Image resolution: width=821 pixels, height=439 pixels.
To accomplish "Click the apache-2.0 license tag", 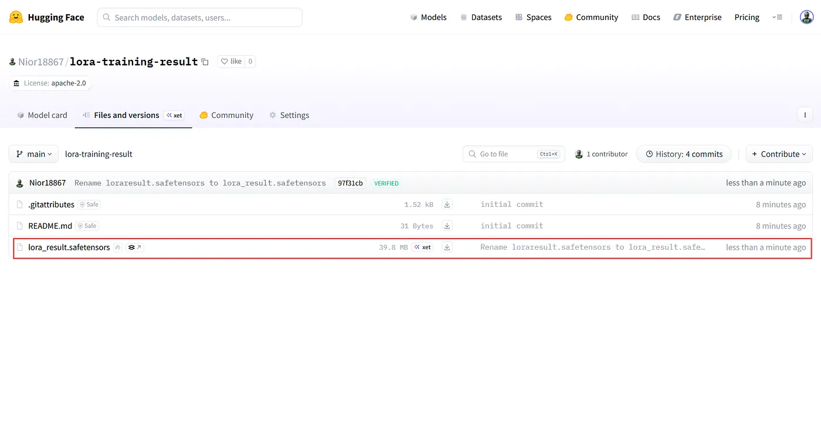I will tap(50, 83).
